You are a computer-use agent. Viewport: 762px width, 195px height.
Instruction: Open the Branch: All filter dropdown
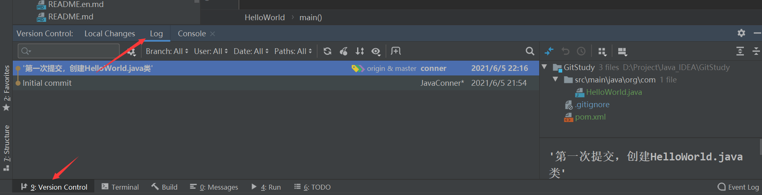tap(167, 51)
